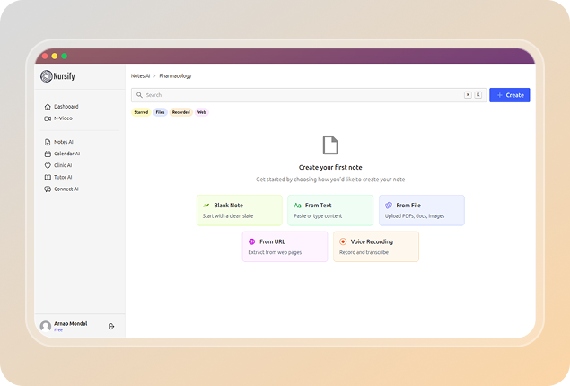Screen dimensions: 570x386
Task: Toggle the Web filter chip
Action: [x=202, y=112]
